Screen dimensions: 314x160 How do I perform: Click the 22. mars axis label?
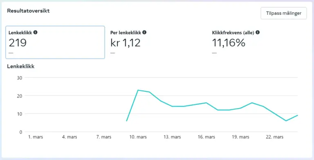point(275,137)
